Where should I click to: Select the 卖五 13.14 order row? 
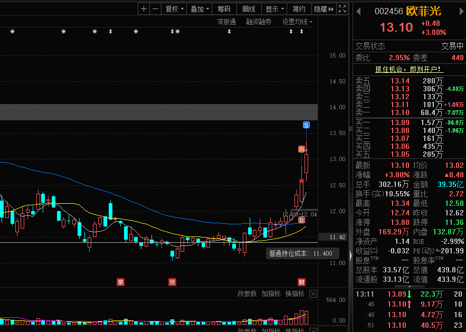click(409, 81)
